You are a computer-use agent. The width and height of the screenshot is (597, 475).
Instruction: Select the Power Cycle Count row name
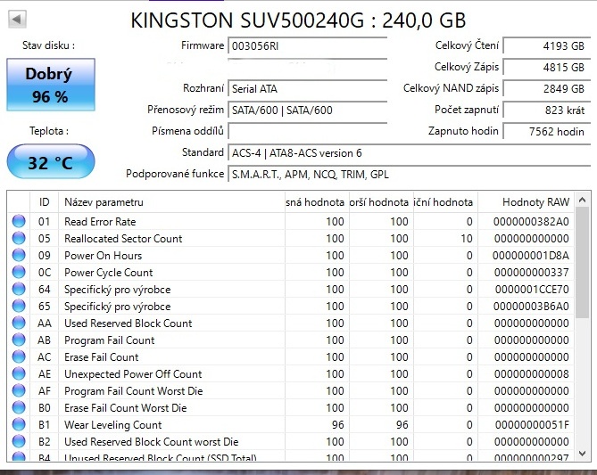(x=108, y=273)
